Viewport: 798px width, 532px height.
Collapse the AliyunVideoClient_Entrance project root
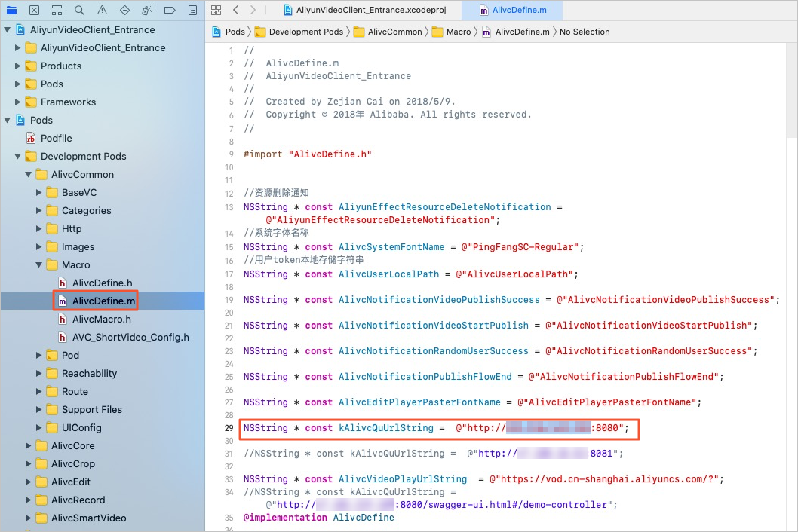[7, 30]
